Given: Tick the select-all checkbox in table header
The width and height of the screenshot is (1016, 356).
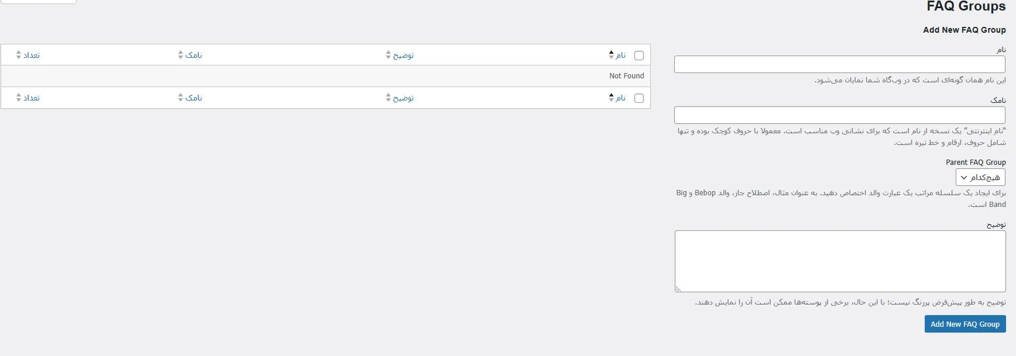Looking at the screenshot, I should tap(639, 56).
